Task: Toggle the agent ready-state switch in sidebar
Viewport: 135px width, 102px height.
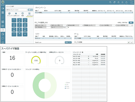Action: pyautogui.click(x=3, y=8)
